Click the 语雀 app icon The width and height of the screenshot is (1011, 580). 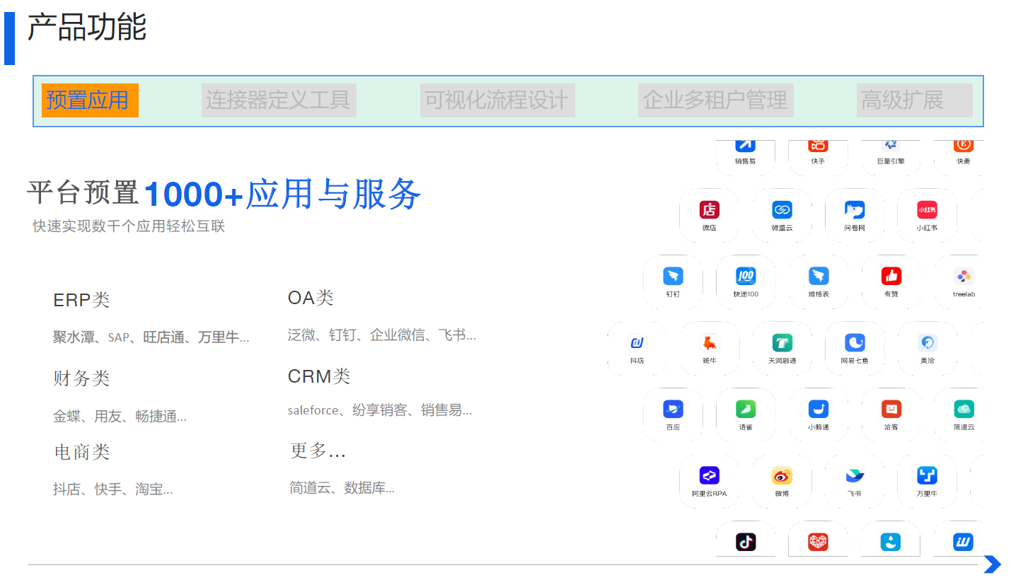(746, 409)
